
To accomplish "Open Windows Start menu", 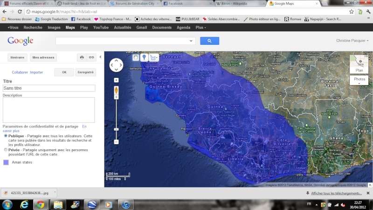I will pos(7,204).
